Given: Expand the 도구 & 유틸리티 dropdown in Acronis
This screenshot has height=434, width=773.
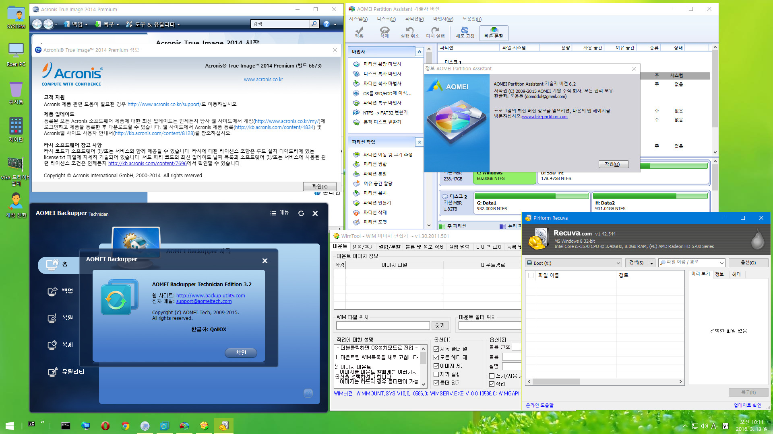Looking at the screenshot, I should click(178, 25).
